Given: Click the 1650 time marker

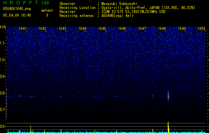Looking at the screenshot, I should [x=202, y=28].
